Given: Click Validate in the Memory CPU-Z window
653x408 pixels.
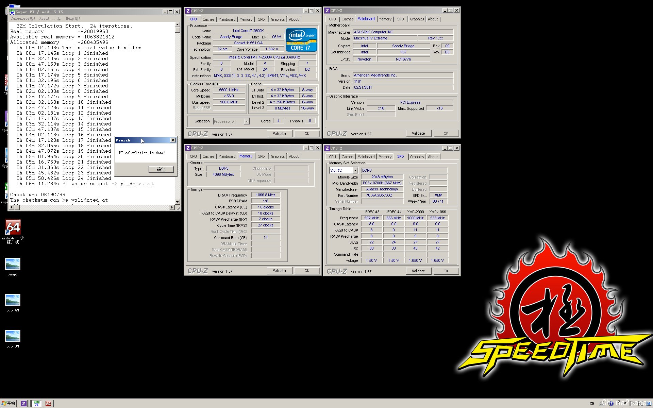Looking at the screenshot, I should [x=279, y=271].
